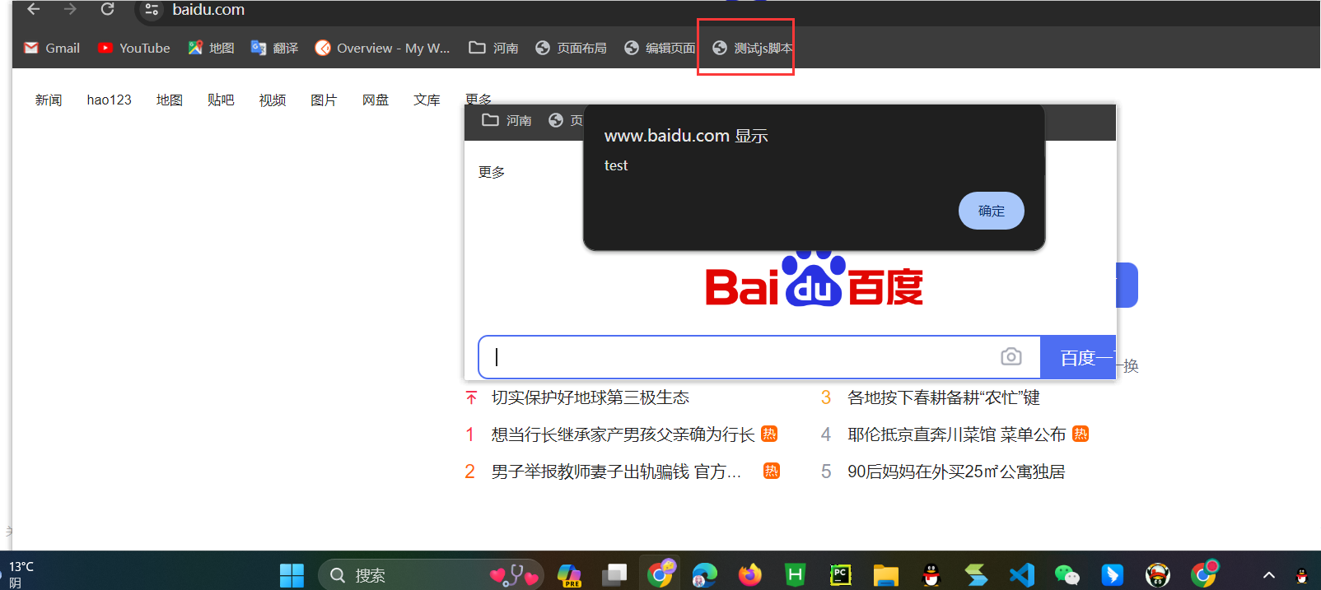Image resolution: width=1321 pixels, height=590 pixels.
Task: Click the browser forward arrow
Action: (x=70, y=9)
